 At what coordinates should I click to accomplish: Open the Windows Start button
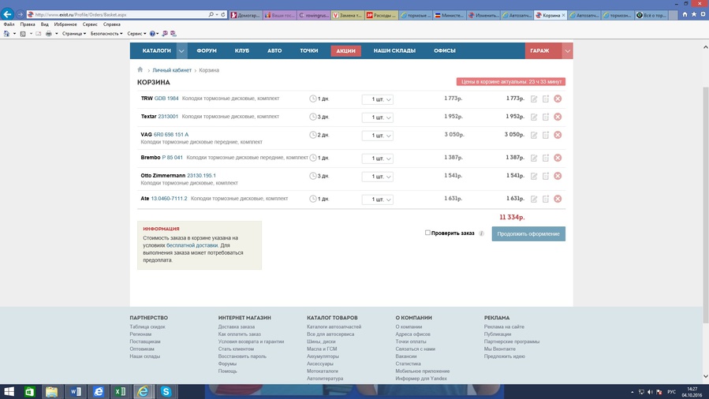9,391
